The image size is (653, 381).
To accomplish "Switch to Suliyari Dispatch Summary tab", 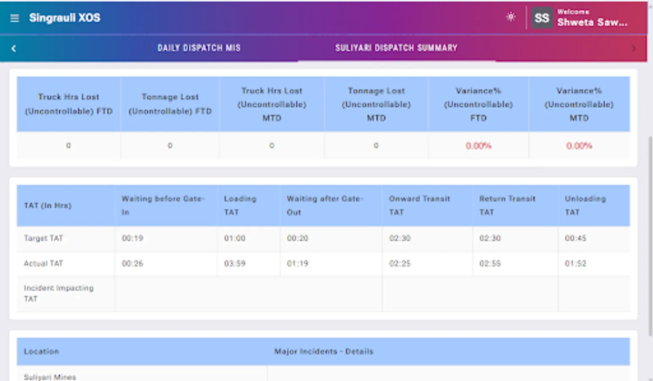I will pyautogui.click(x=396, y=48).
